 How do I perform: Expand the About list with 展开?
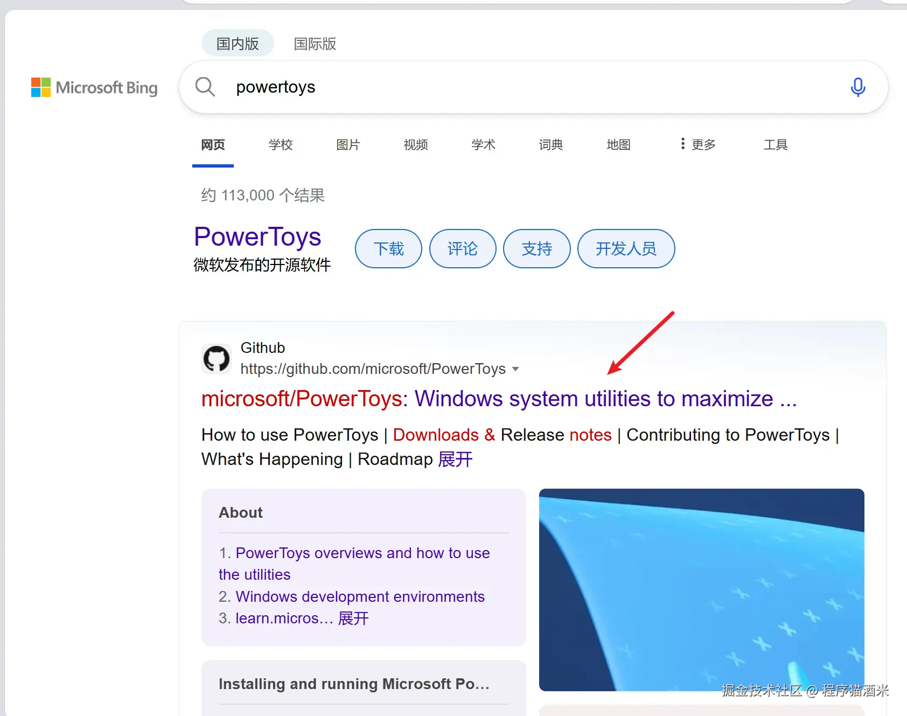click(353, 618)
